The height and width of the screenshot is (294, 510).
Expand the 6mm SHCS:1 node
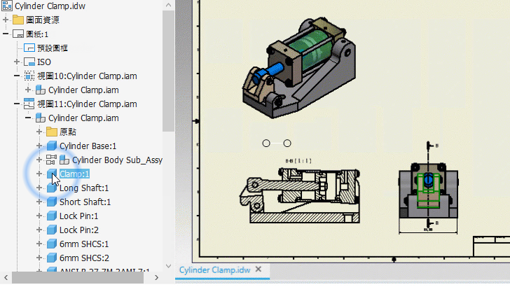click(39, 244)
